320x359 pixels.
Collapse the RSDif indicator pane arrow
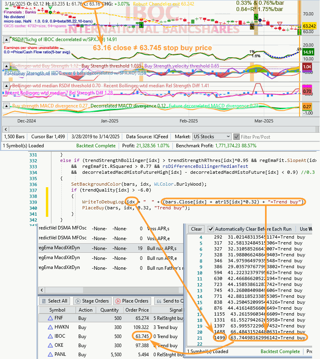point(7,39)
